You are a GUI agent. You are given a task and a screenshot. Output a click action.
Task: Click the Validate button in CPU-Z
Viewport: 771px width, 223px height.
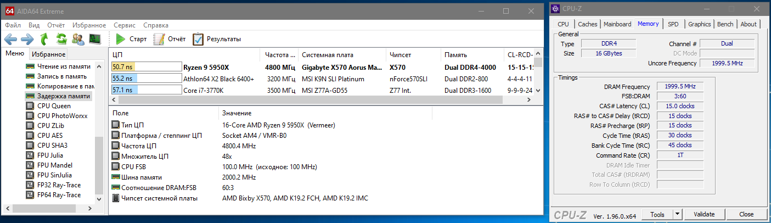click(704, 214)
